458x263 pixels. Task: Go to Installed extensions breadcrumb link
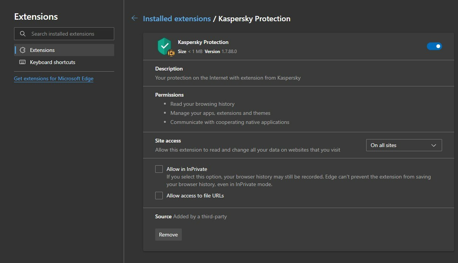(177, 19)
